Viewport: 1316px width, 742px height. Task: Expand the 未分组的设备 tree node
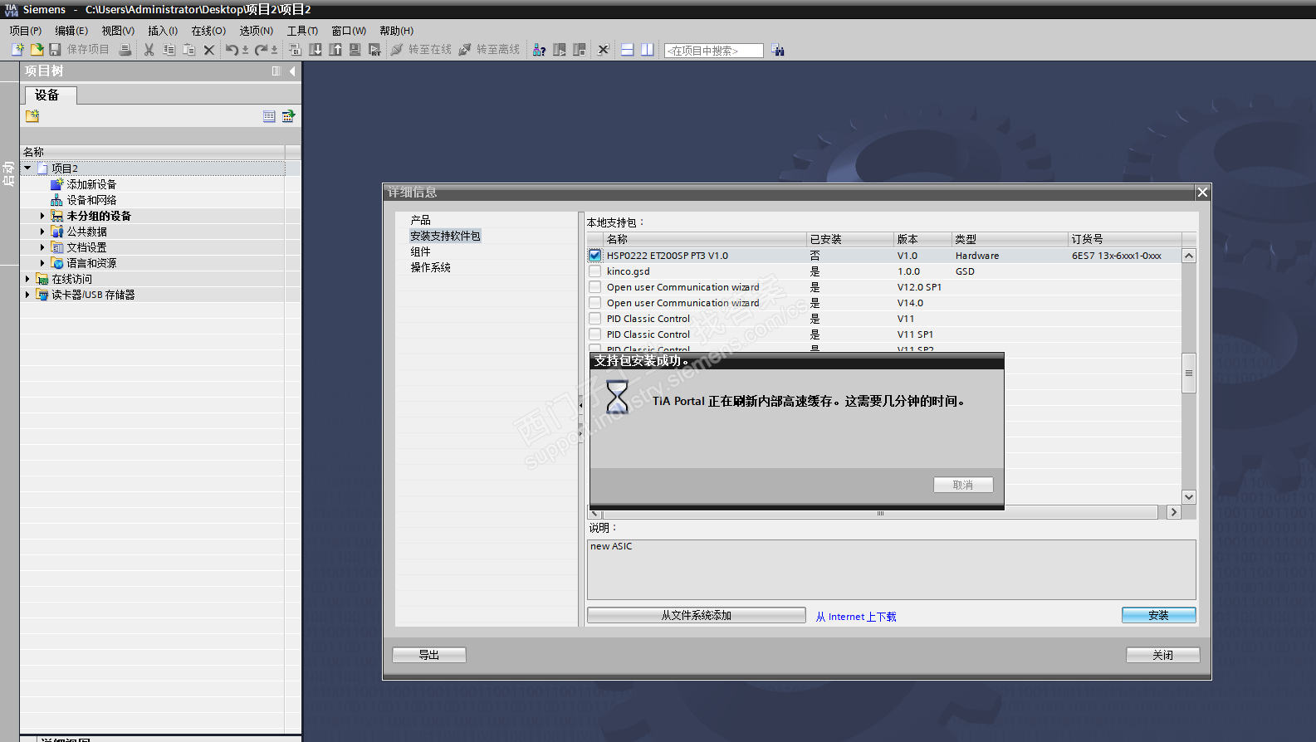tap(42, 216)
